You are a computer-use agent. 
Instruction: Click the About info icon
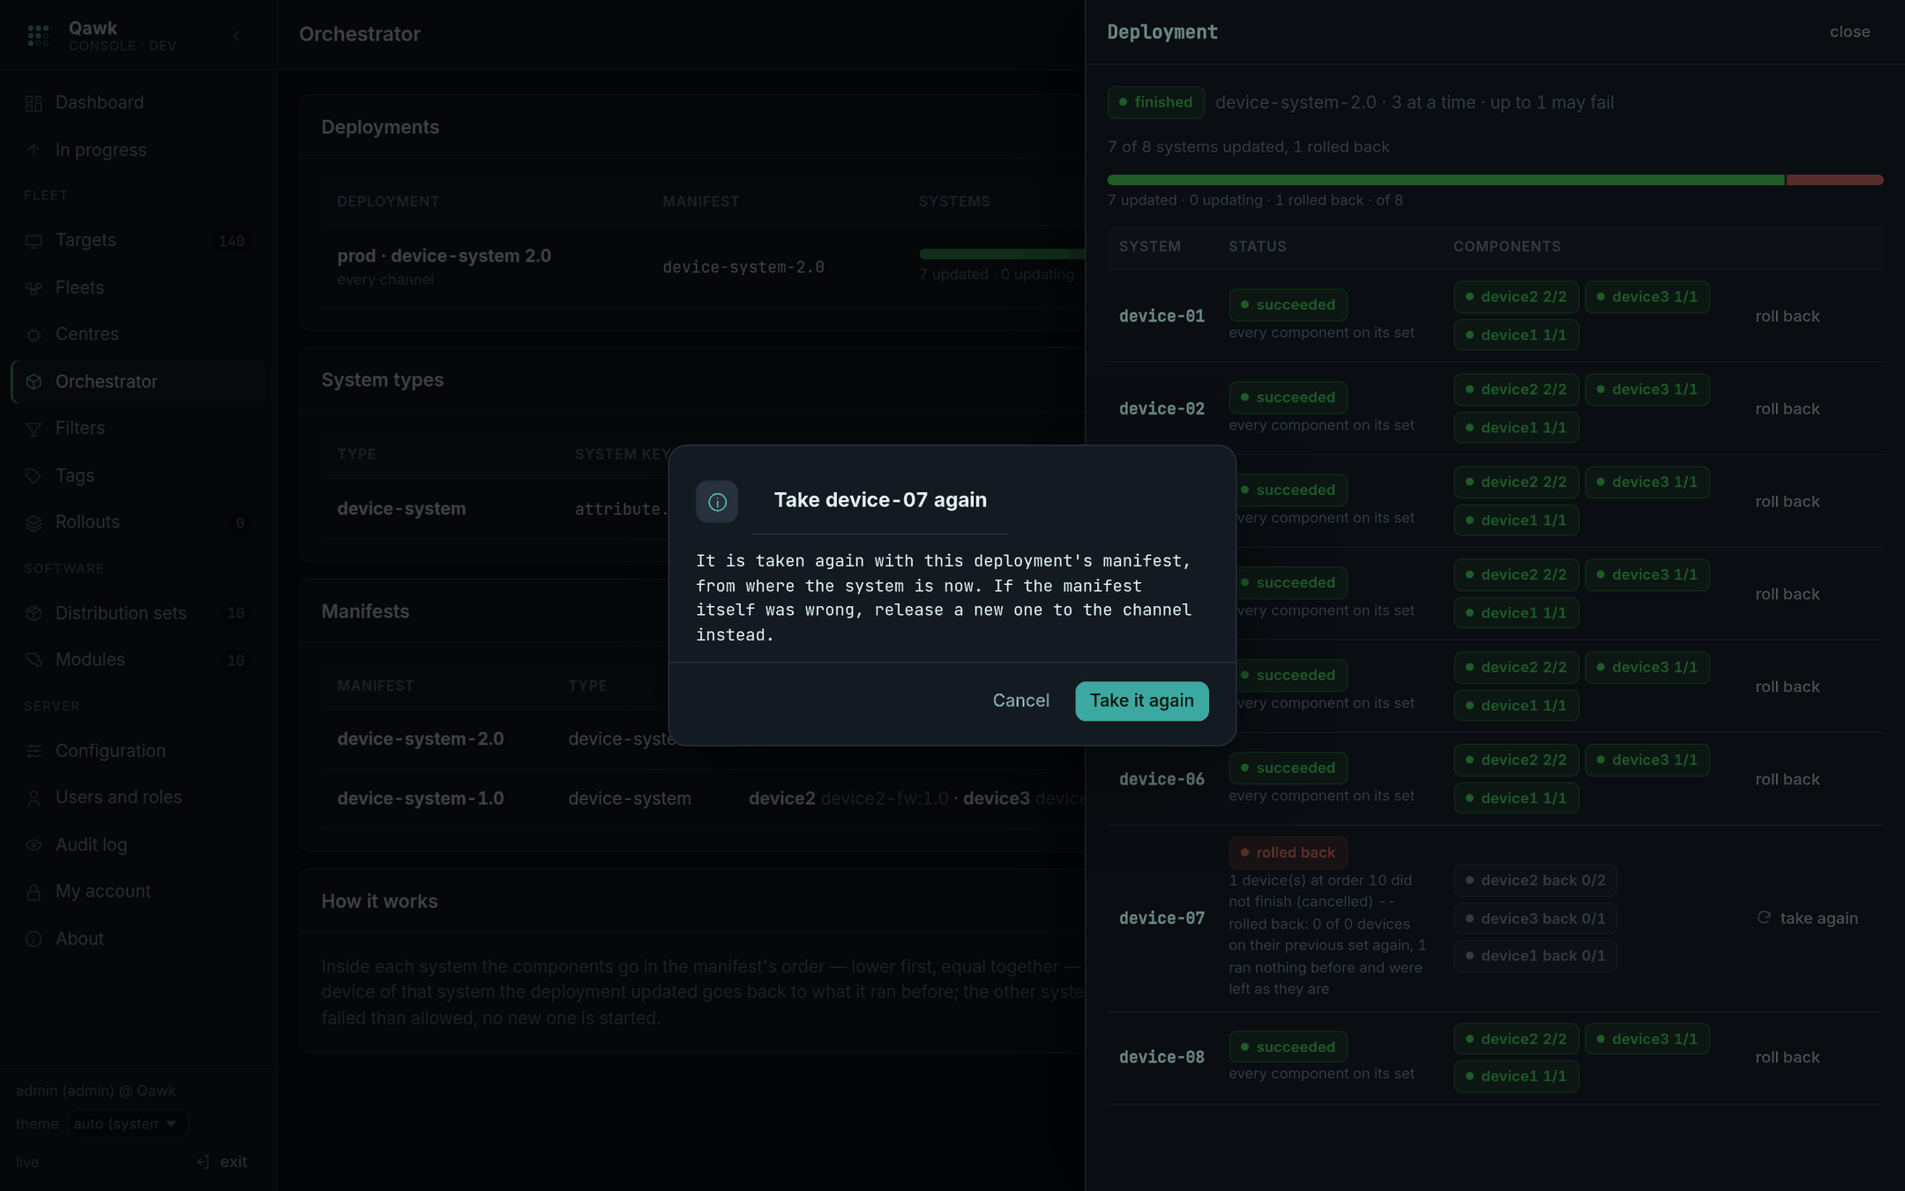click(34, 940)
